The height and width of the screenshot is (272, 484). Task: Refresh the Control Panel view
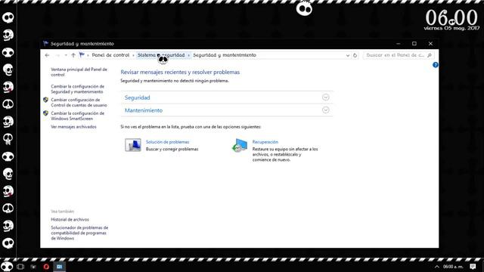click(355, 55)
